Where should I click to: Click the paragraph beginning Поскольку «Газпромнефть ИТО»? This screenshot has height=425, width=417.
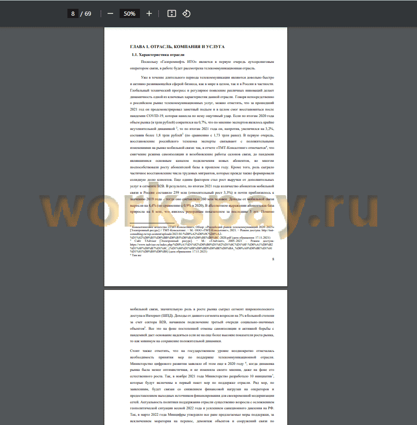coord(202,65)
